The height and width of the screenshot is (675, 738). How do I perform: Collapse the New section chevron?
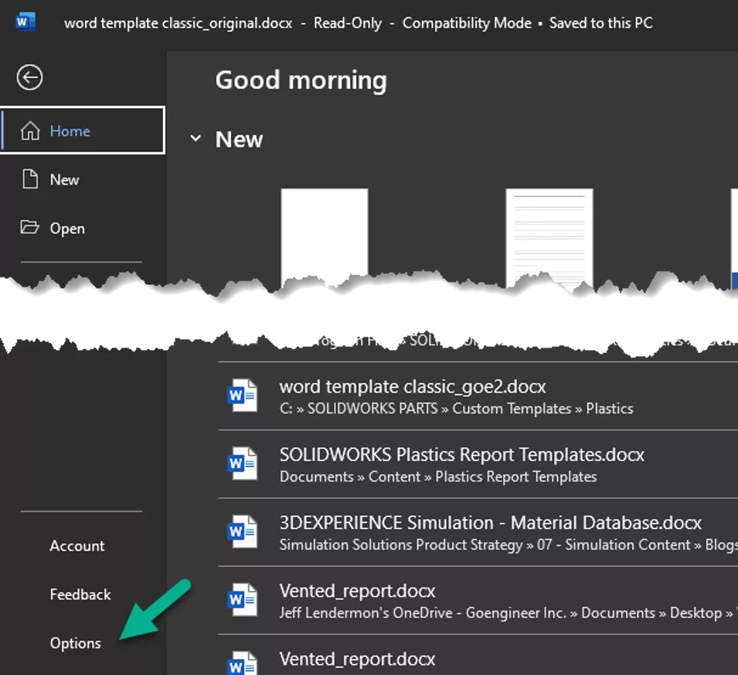[196, 138]
